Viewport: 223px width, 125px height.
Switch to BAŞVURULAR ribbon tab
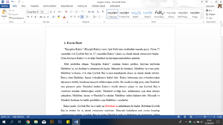click(67, 6)
